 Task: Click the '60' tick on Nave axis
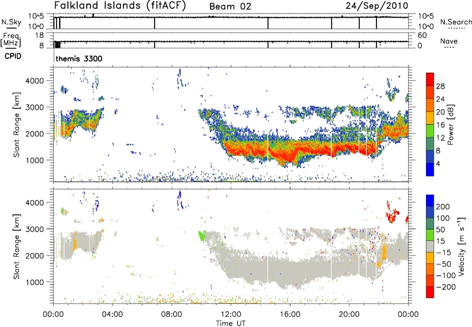[x=422, y=35]
